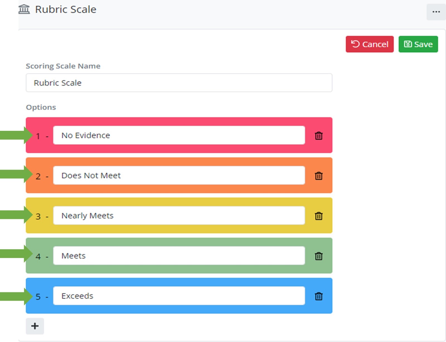Cancel editing the rubric scale
Image resolution: width=446 pixels, height=342 pixels.
[370, 44]
